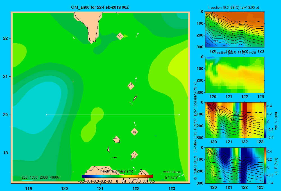Click the "1000" depth contour legend entry
The width and height of the screenshot is (281, 191).
(34, 178)
